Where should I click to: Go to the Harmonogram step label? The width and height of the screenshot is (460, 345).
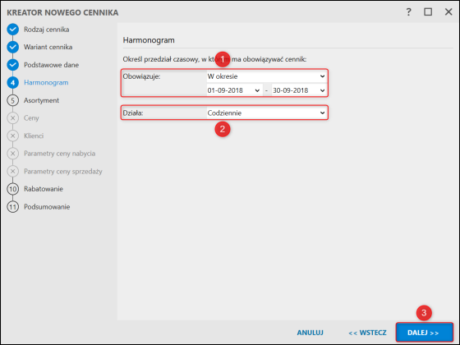click(46, 82)
